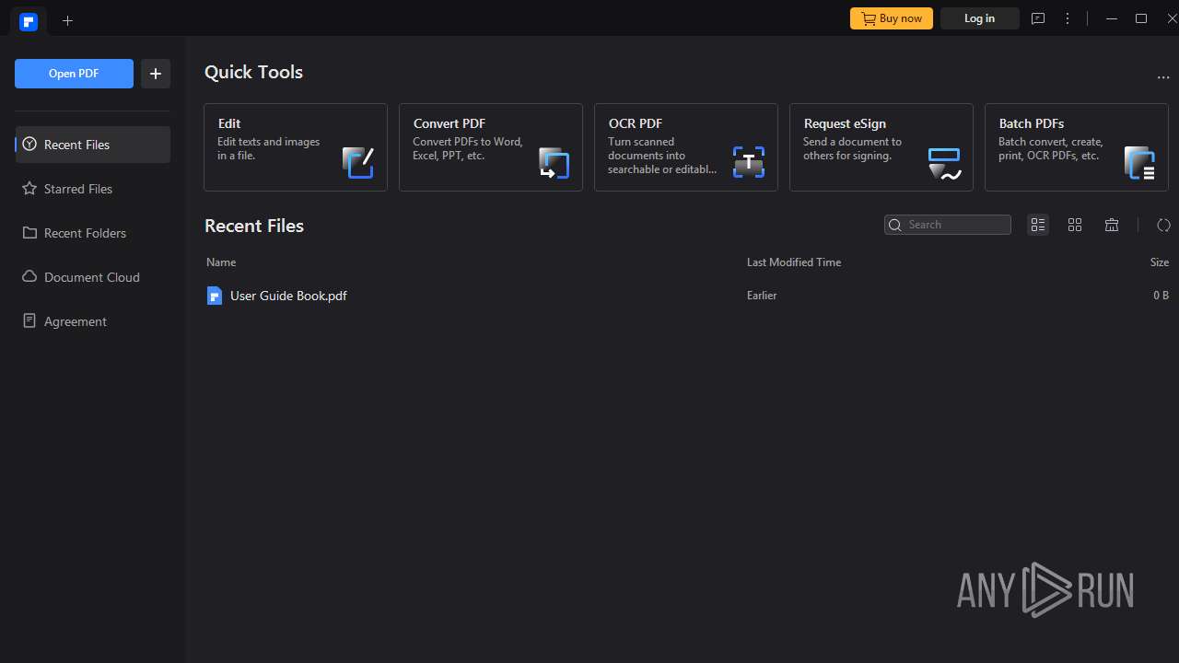The image size is (1179, 663).
Task: Open Quick Tools more options ellipsis
Action: tap(1163, 78)
